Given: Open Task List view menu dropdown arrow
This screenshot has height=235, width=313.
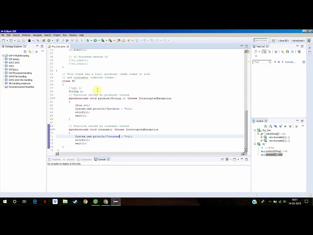Looking at the screenshot, I should [256, 56].
